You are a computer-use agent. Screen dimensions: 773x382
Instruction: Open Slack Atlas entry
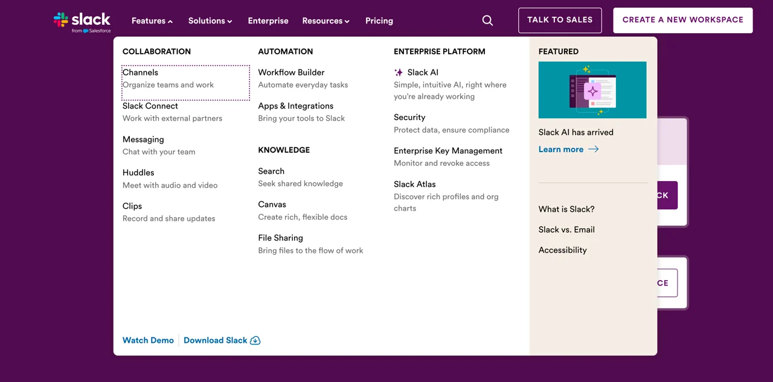click(415, 184)
